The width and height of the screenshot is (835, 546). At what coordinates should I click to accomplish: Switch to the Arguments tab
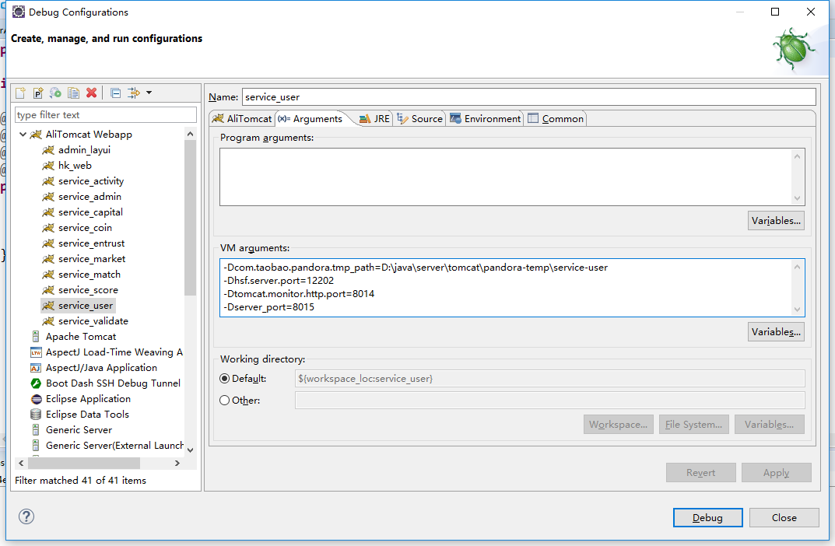point(311,119)
